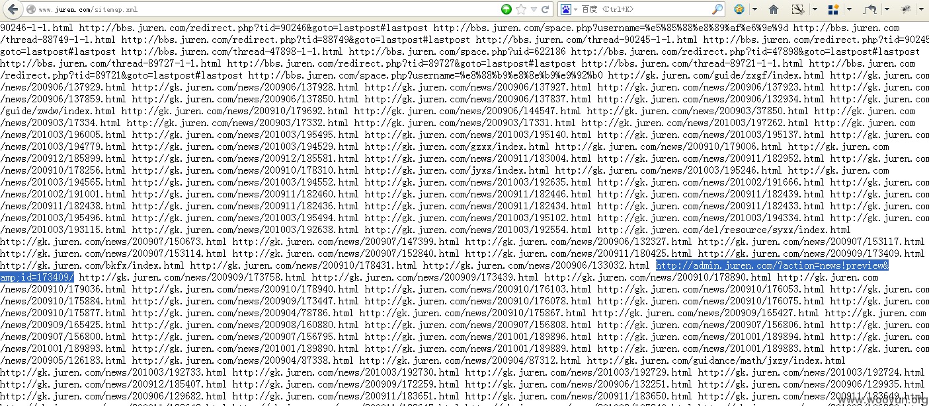Click the guide/zxgf/index.html URL text

(716, 75)
